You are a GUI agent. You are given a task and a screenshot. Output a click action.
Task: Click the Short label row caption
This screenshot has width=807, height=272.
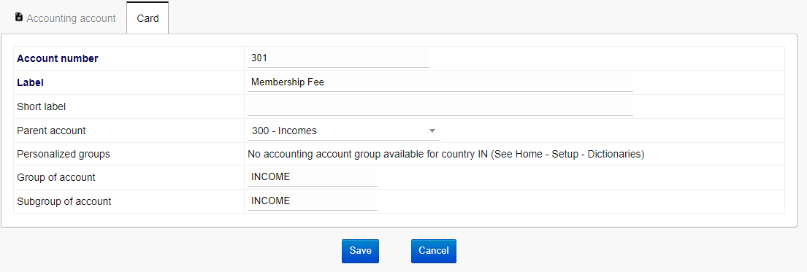click(x=41, y=106)
